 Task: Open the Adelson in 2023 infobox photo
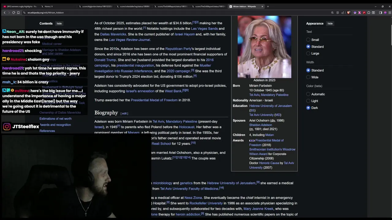264,47
